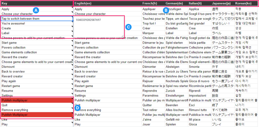The width and height of the screenshot is (259, 127).
Task: Select the red "Publish multiplayer" key cell
Action: [36, 100]
